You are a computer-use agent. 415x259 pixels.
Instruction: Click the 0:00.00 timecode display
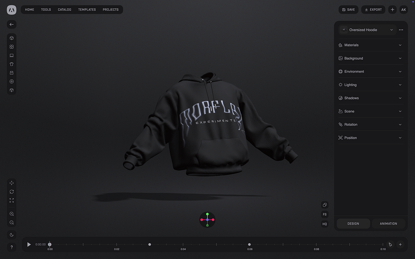(x=41, y=244)
